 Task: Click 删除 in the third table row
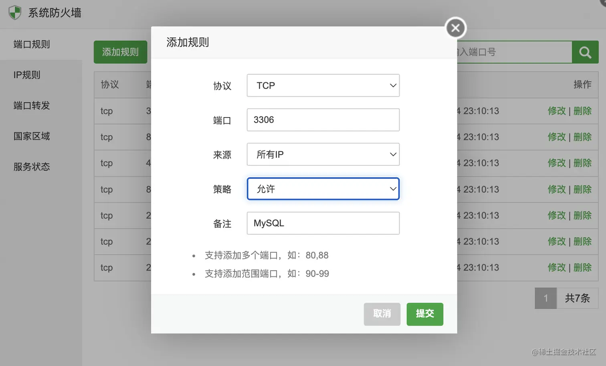pyautogui.click(x=582, y=163)
